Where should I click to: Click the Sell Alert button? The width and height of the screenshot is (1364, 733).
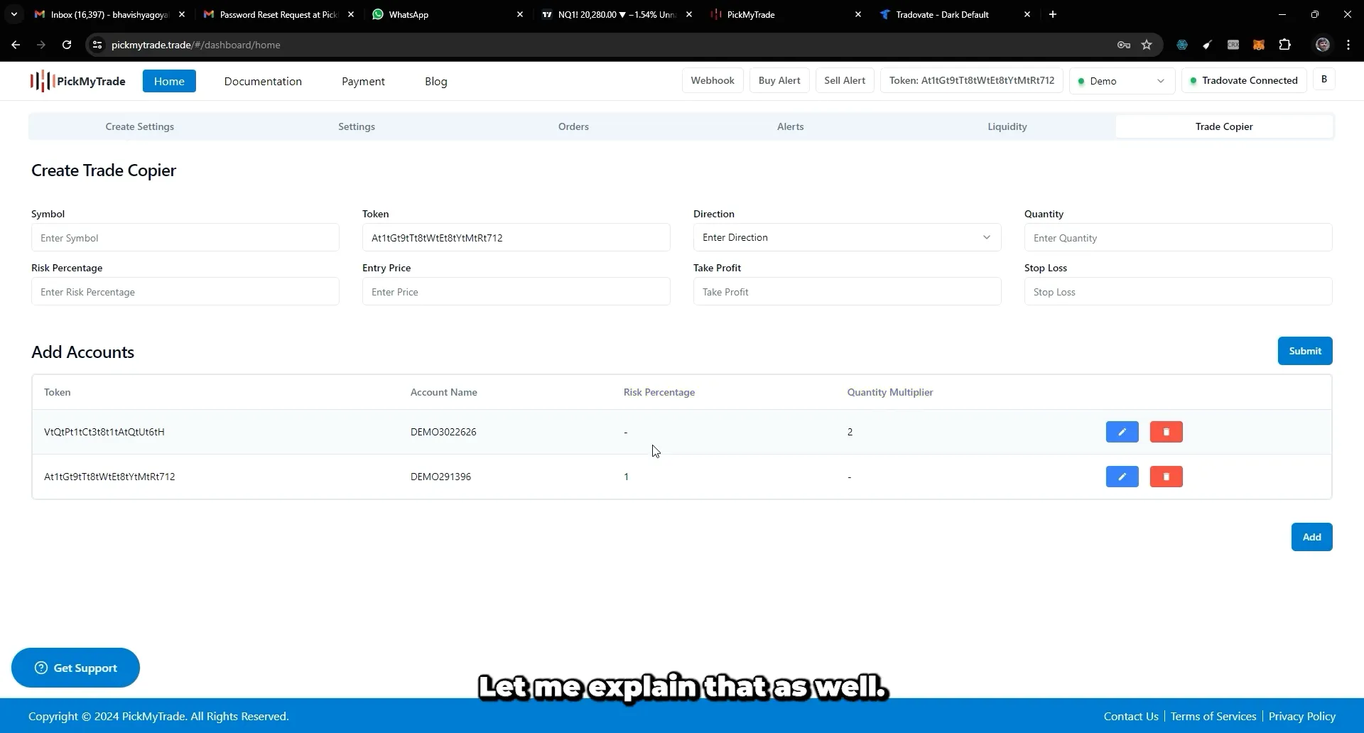point(845,80)
